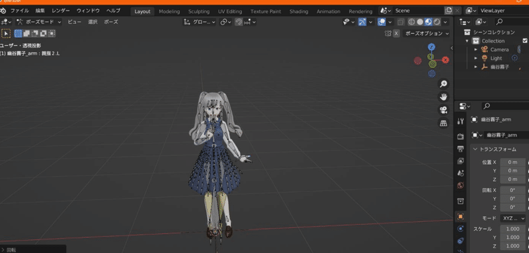529x253 pixels.
Task: Open the 編集 menu
Action: pyautogui.click(x=40, y=11)
